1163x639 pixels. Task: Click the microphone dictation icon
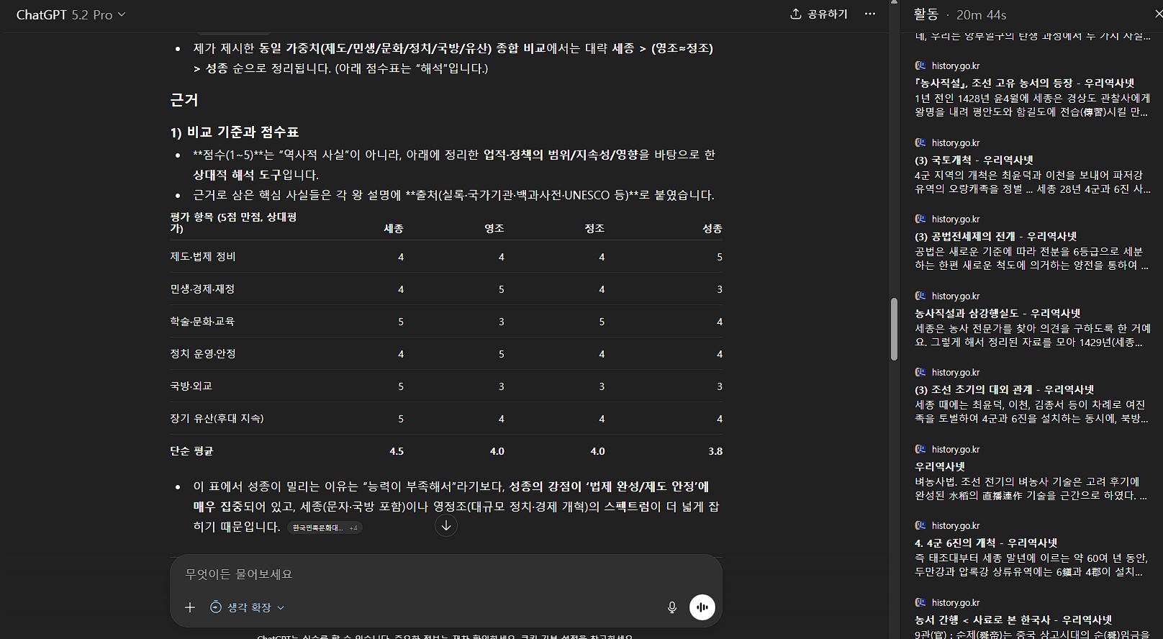click(672, 607)
